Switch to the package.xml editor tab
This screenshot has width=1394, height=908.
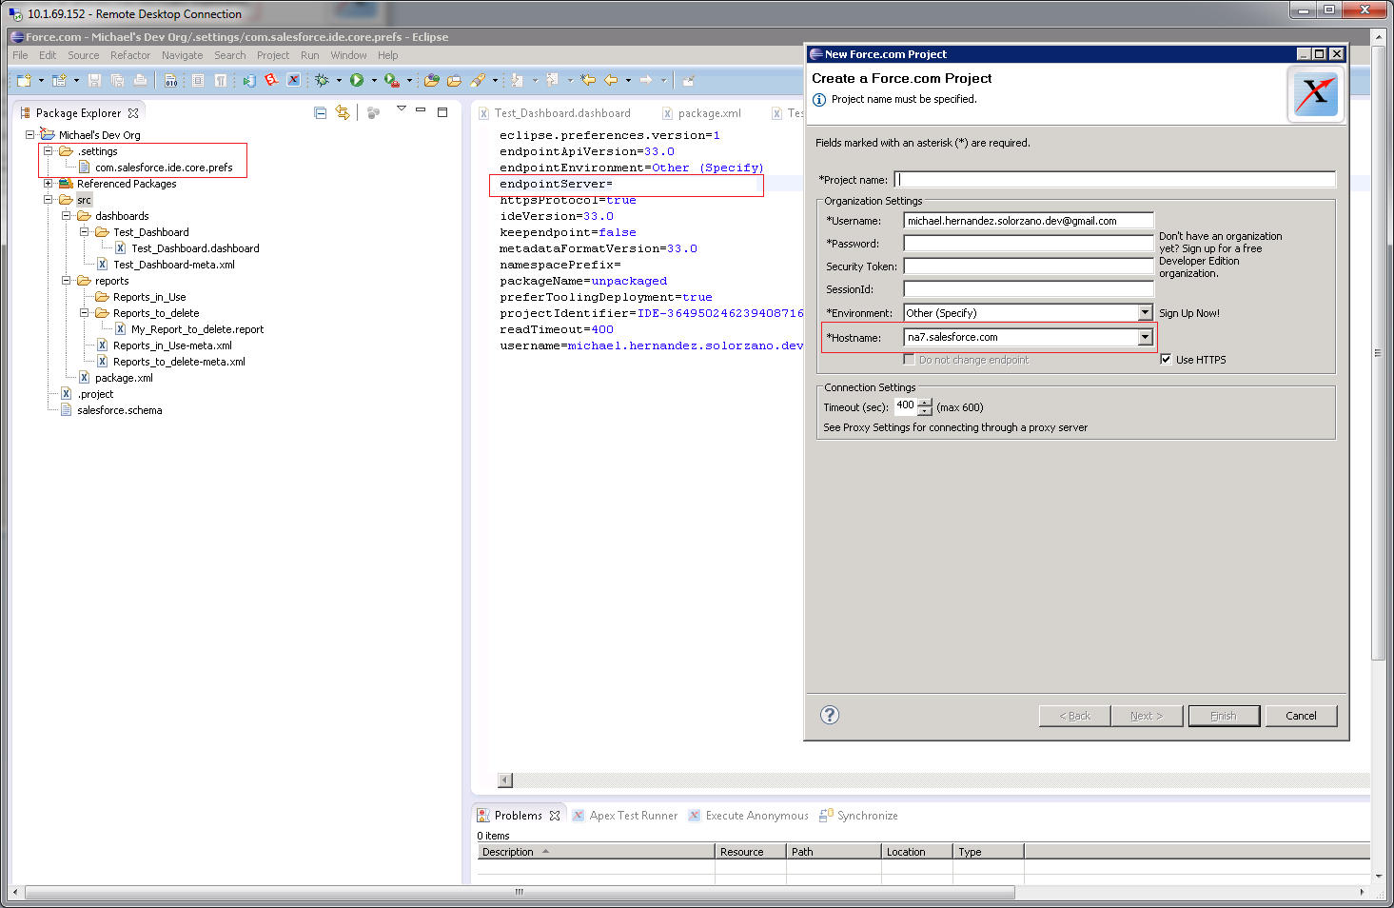tap(702, 113)
